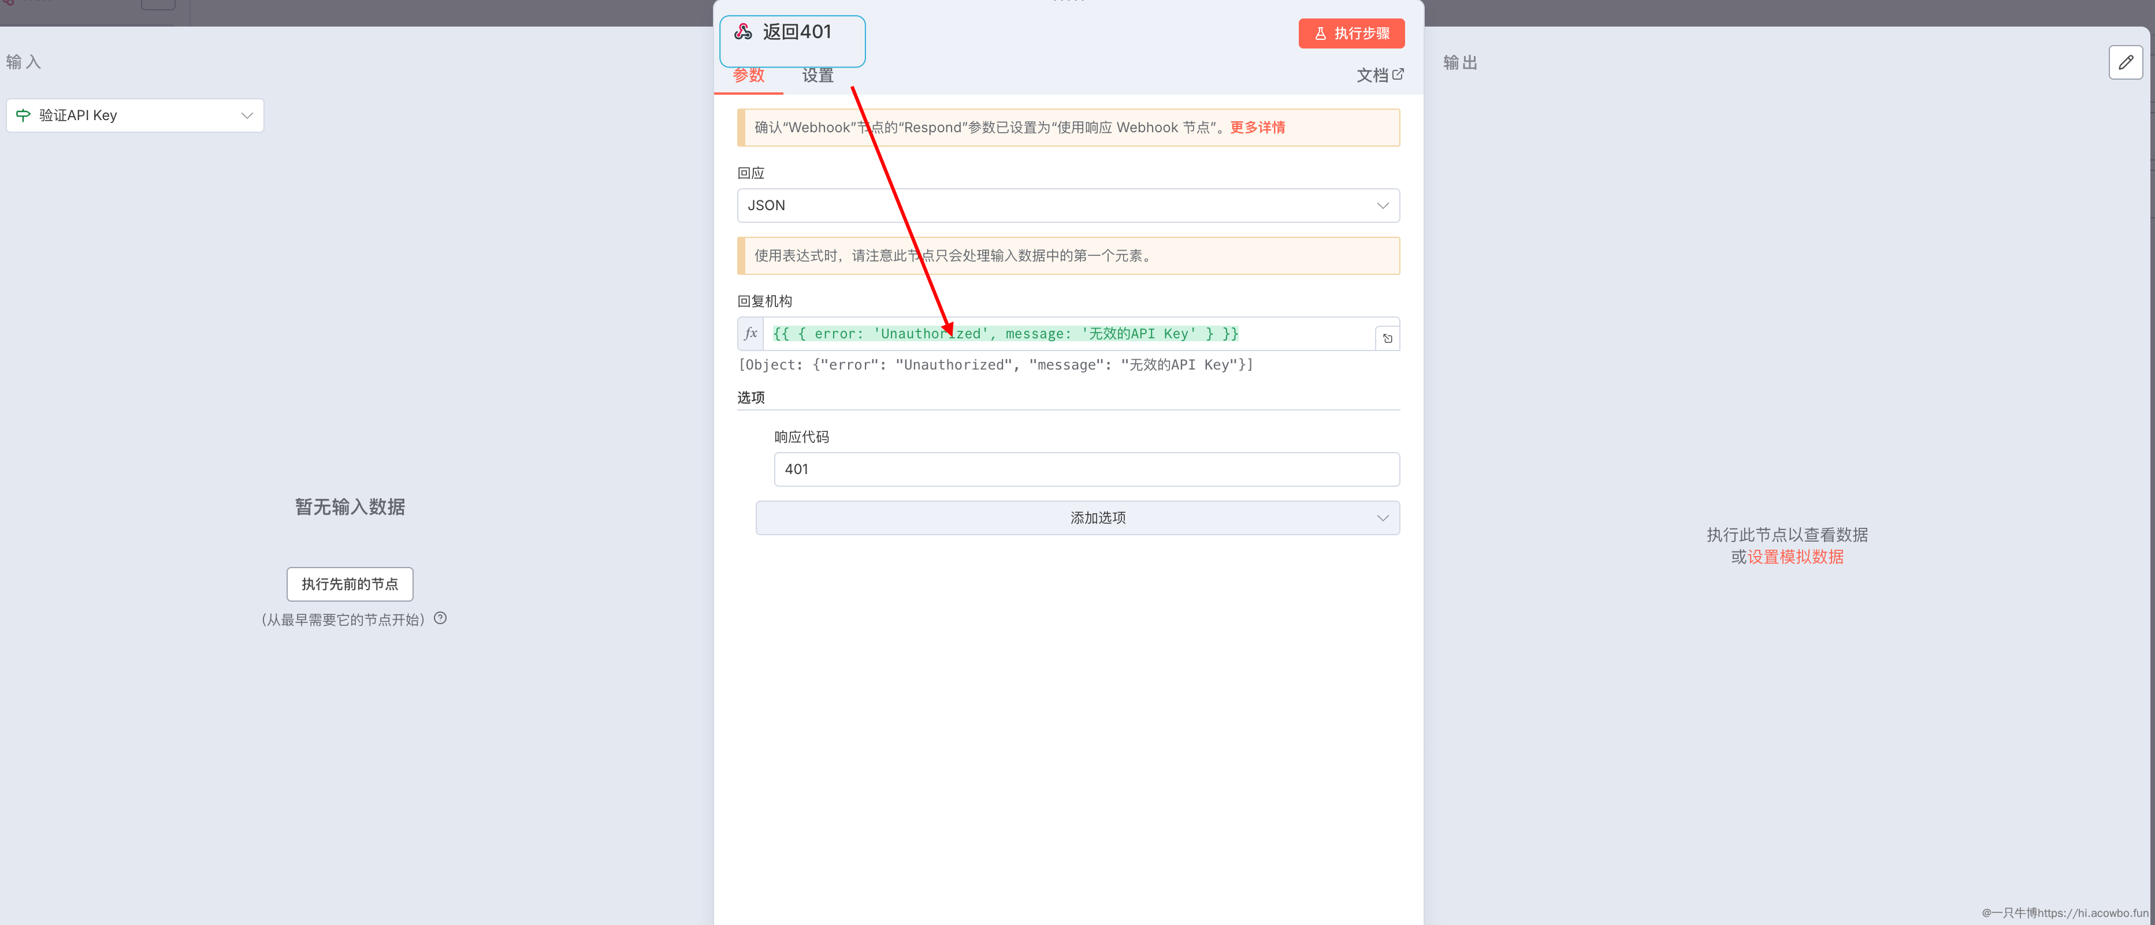This screenshot has height=925, width=2155.
Task: Expand the 添加选项 options dropdown
Action: coord(1077,518)
